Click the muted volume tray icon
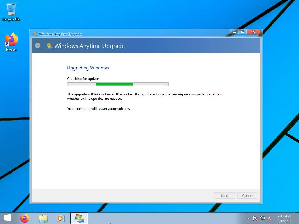This screenshot has width=299, height=224. (x=270, y=218)
